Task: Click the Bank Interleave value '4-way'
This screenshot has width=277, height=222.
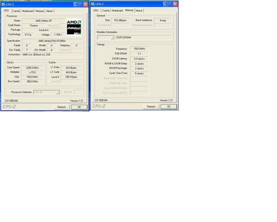Action: point(163,20)
